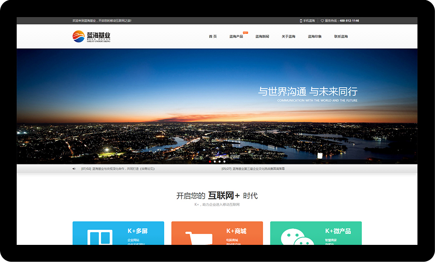Click the WeChat bubble icon on the K+微产品 card
Image resolution: width=435 pixels, height=262 pixels.
[x=297, y=237]
